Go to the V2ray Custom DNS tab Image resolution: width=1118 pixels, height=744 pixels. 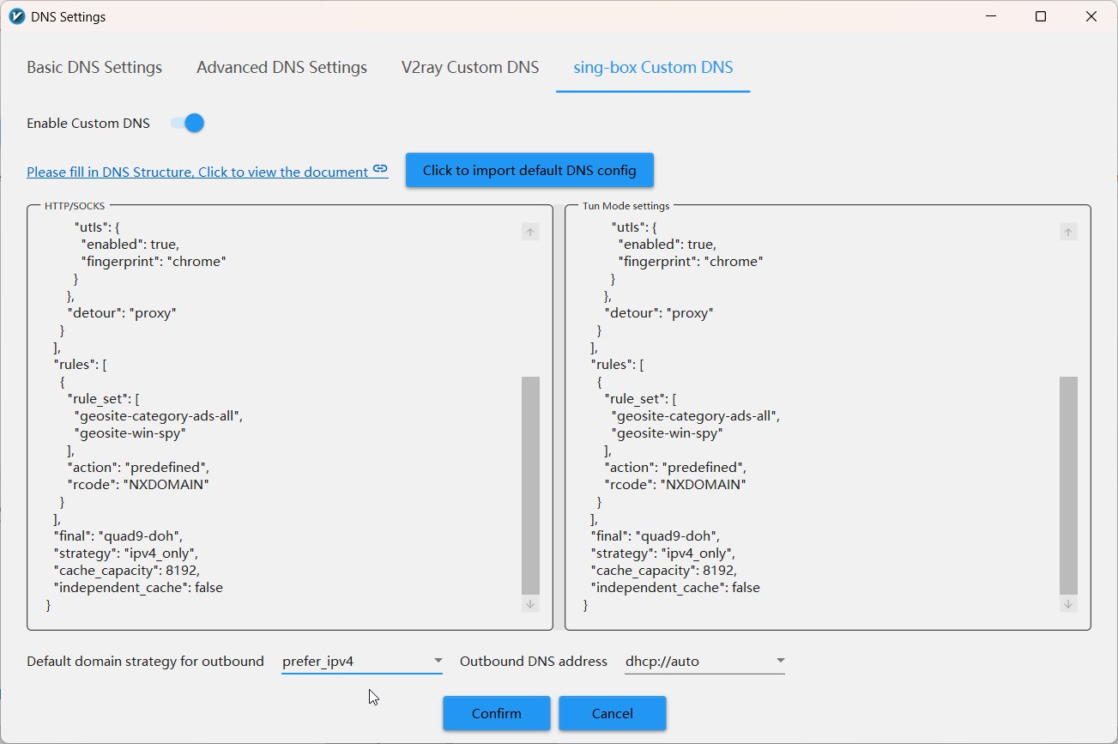click(x=470, y=68)
